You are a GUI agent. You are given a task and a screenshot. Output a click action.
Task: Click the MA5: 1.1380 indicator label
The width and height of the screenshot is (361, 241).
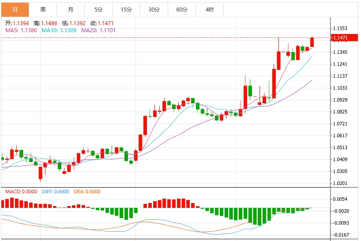(x=21, y=30)
